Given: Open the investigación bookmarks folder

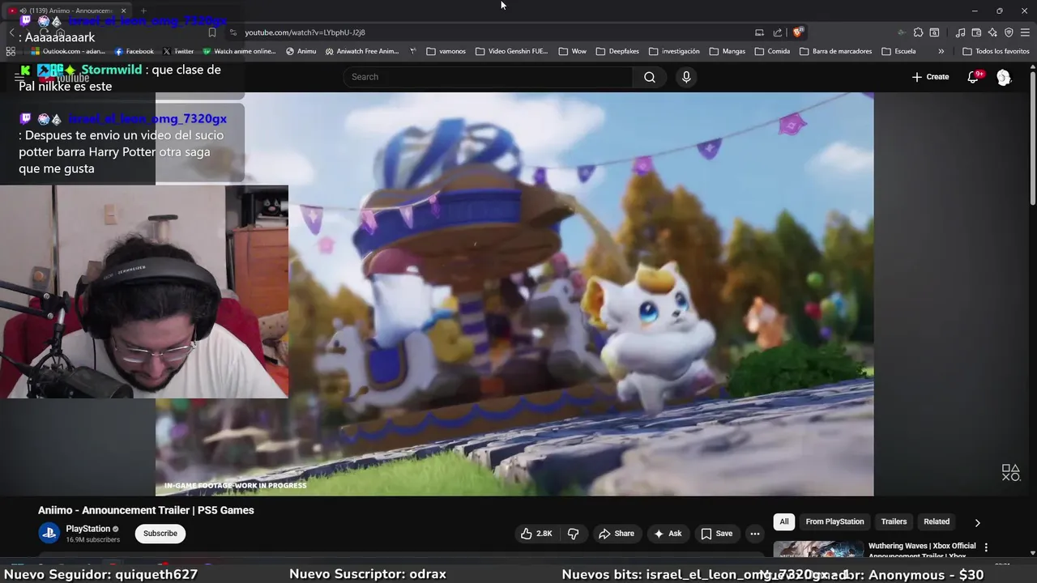Looking at the screenshot, I should 674,51.
